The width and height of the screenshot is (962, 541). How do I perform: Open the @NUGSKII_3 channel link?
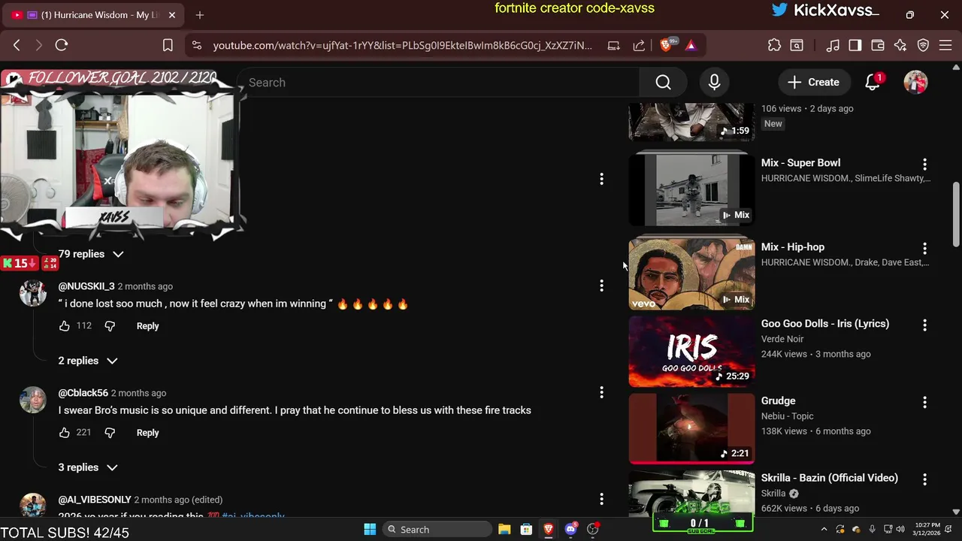(x=86, y=286)
